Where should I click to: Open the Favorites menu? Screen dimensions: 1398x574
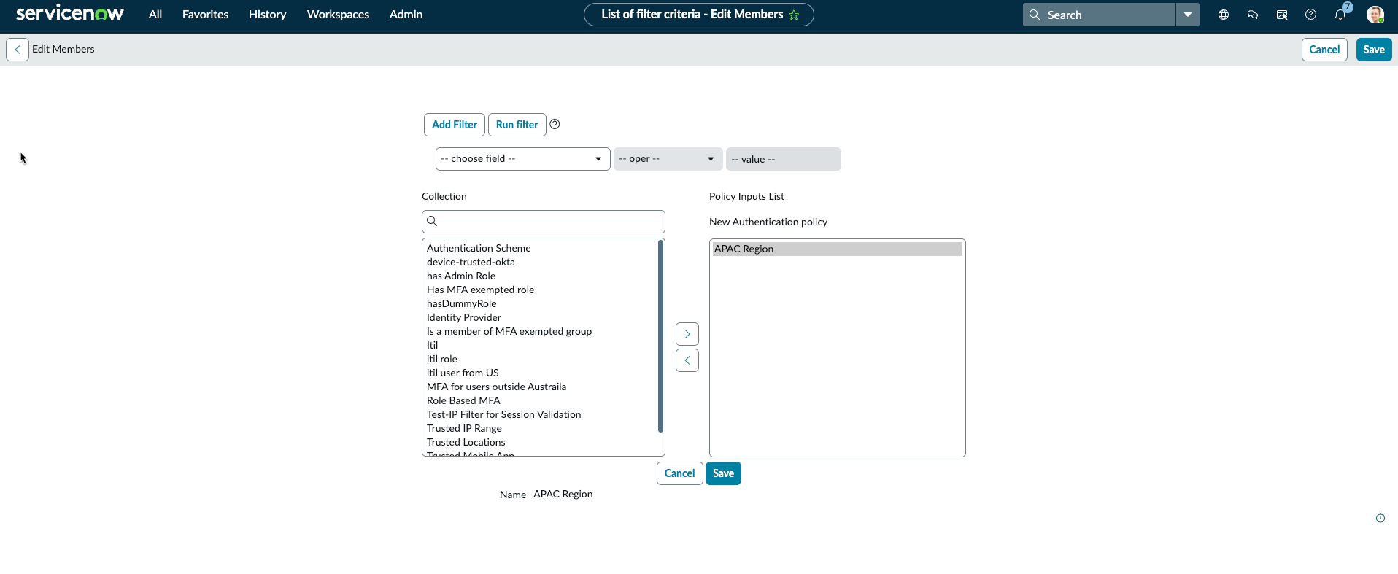point(205,15)
